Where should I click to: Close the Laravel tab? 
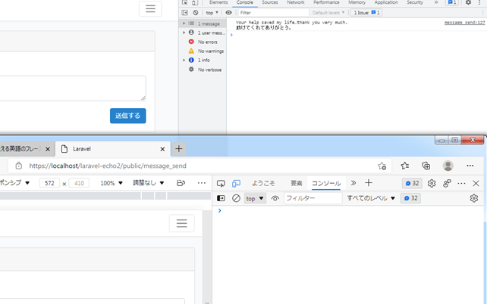coord(162,149)
